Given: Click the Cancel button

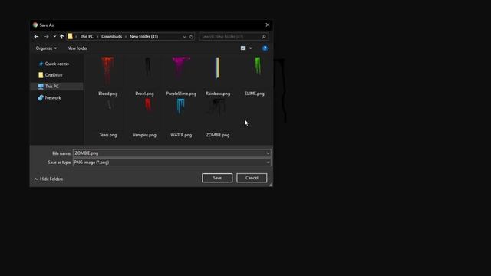Looking at the screenshot, I should coord(252,178).
